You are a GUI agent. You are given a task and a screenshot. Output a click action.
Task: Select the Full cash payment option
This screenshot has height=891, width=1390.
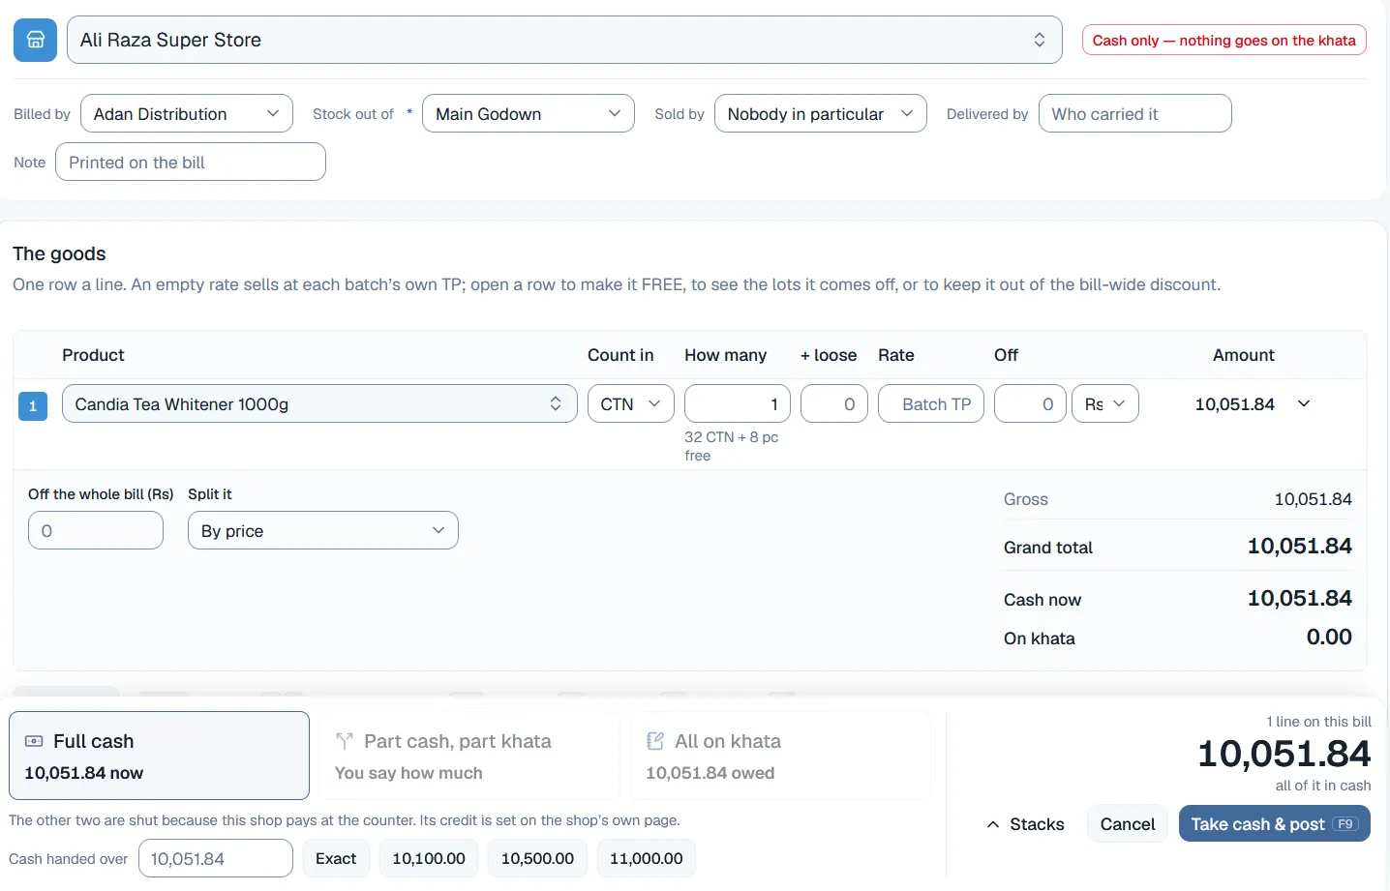[x=159, y=756]
